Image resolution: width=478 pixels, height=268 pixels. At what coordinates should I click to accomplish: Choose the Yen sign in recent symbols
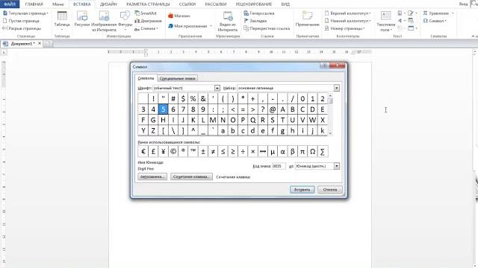pos(163,151)
